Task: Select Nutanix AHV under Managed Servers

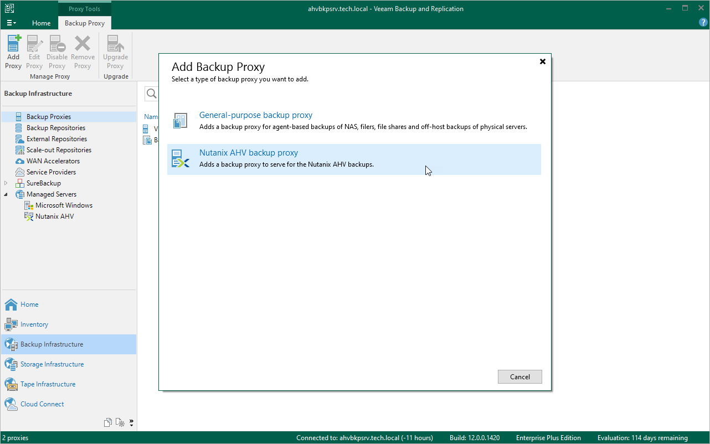Action: click(55, 216)
